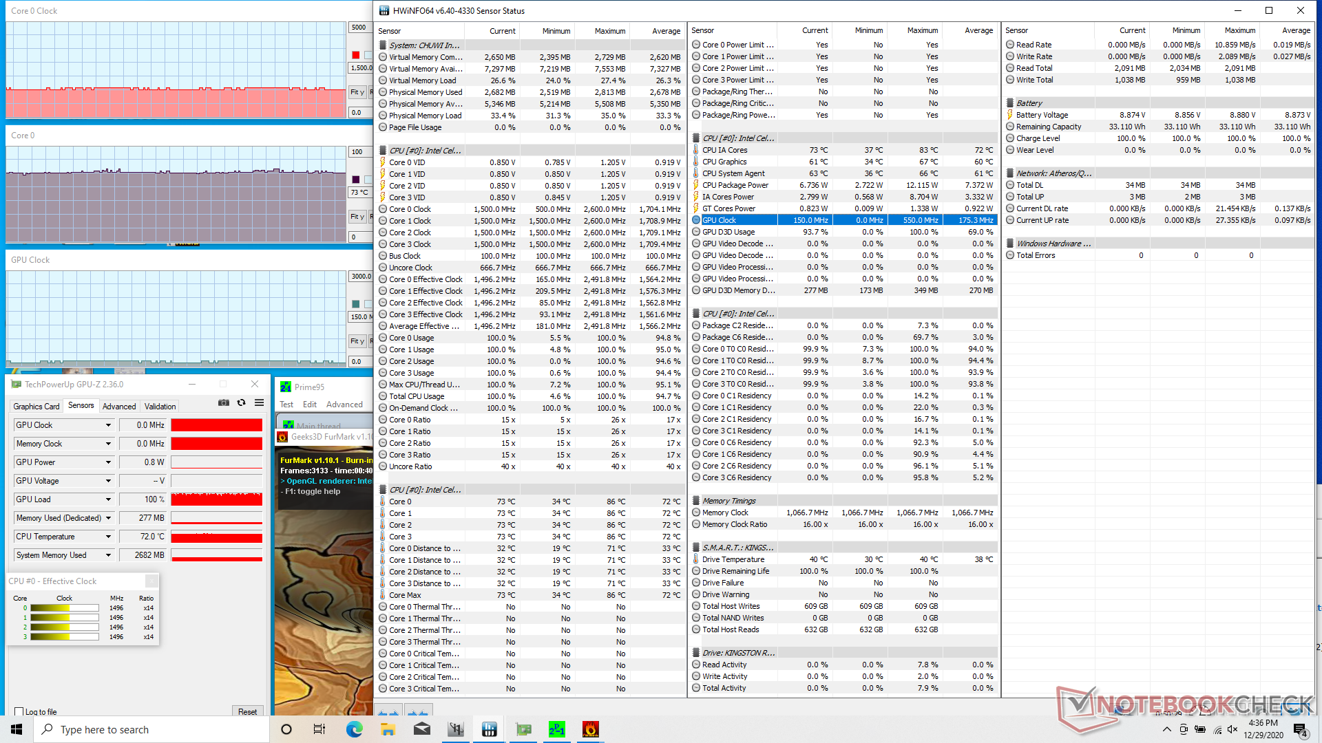Open the GPU Clock sensor dropdown

(x=108, y=425)
